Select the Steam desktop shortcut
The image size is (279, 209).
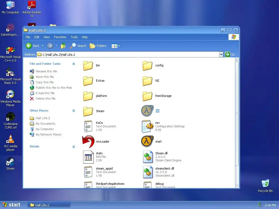[x=10, y=164]
